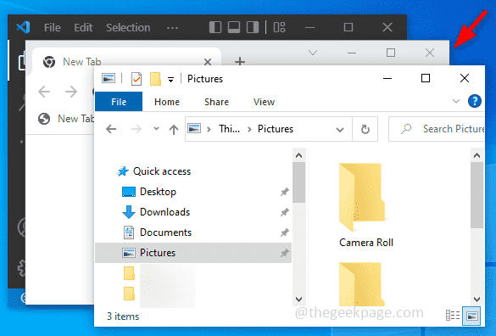Open the Selection menu in VS Code
Screen dimensions: 496x336
[x=128, y=27]
